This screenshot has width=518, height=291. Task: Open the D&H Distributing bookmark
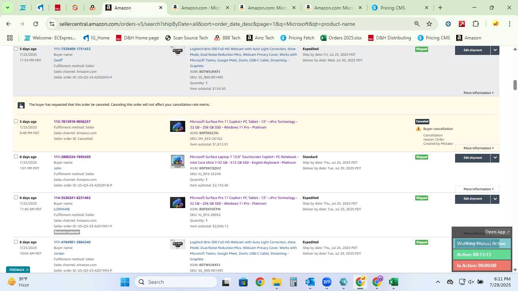click(x=389, y=38)
